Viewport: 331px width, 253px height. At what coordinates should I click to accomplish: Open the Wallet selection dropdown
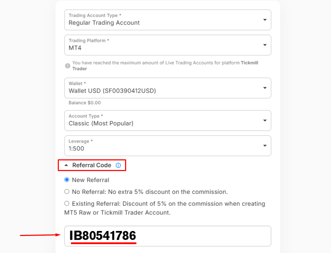point(167,88)
